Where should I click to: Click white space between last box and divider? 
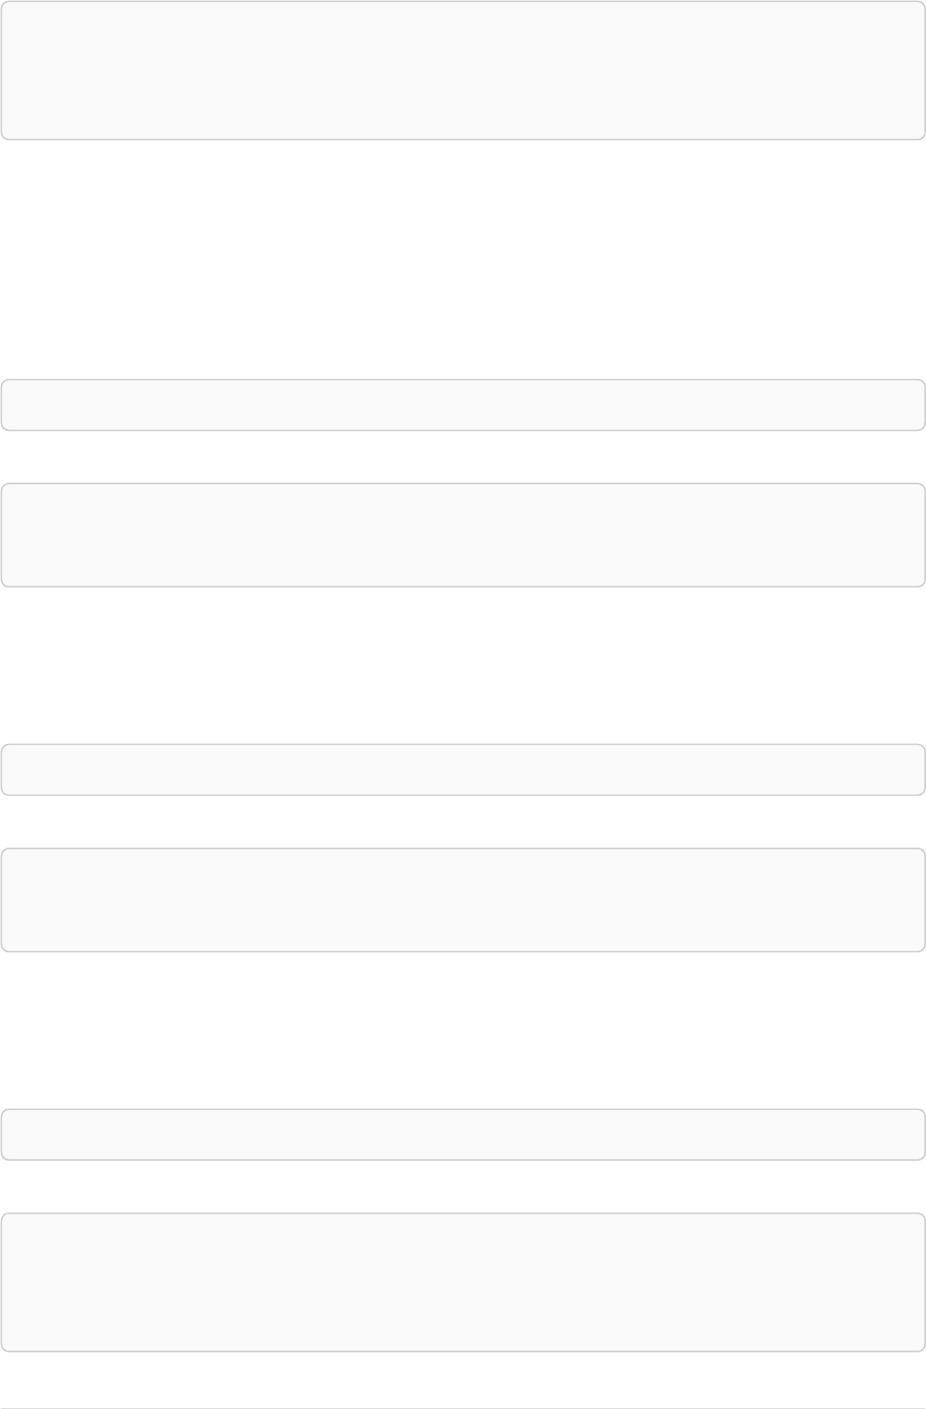pyautogui.click(x=463, y=1379)
